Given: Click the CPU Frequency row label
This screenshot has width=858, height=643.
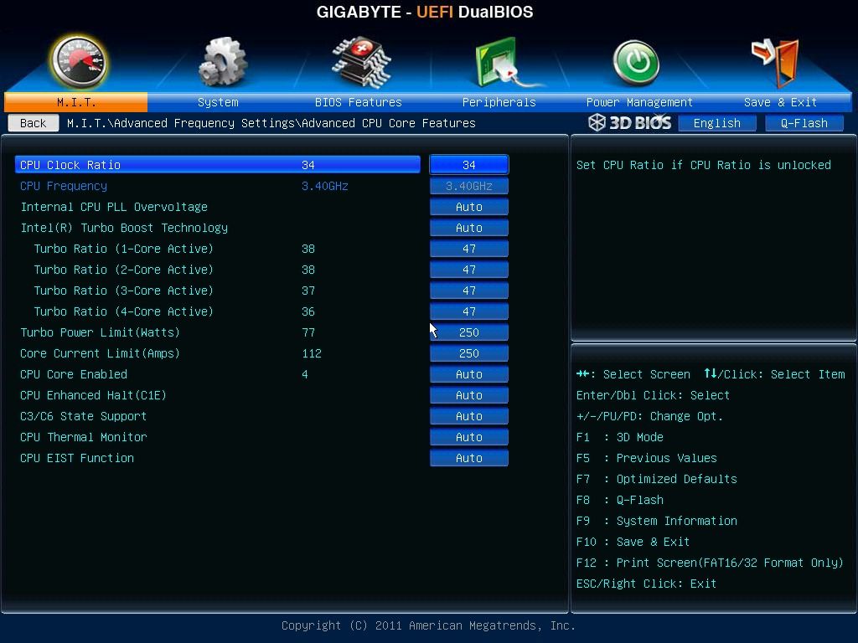Looking at the screenshot, I should point(64,186).
